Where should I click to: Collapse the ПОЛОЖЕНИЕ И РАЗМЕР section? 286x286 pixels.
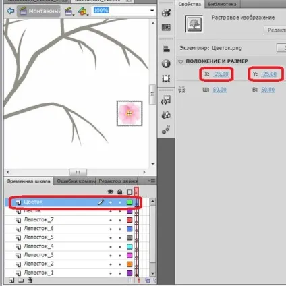coord(181,61)
